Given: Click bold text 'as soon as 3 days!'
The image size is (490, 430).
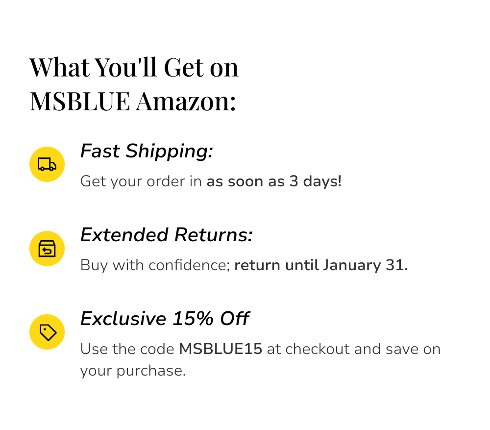Looking at the screenshot, I should tap(274, 181).
